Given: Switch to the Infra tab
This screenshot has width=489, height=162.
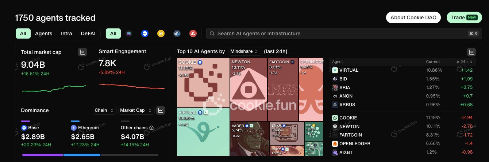Looking at the screenshot, I should click(66, 33).
